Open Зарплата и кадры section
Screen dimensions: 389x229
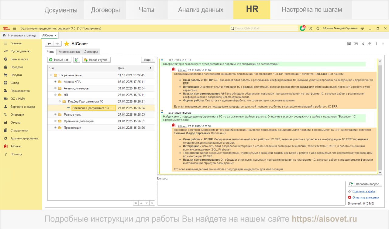click(x=22, y=107)
